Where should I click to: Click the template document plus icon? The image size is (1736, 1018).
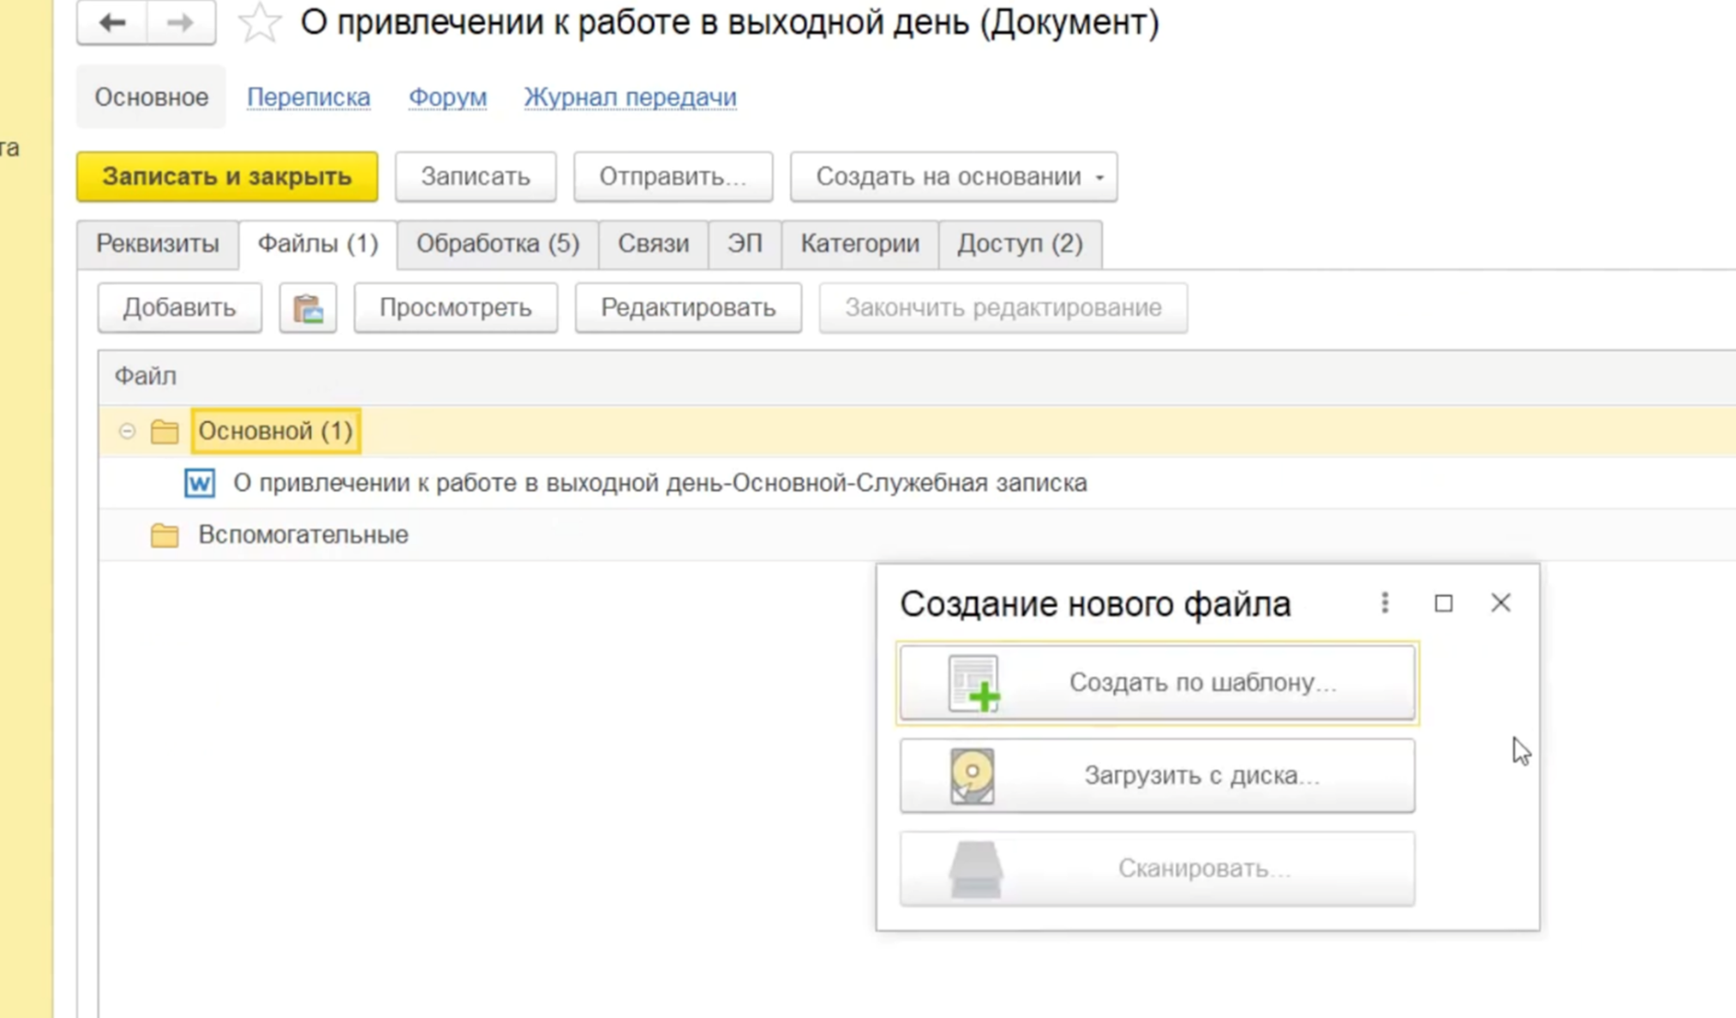974,684
